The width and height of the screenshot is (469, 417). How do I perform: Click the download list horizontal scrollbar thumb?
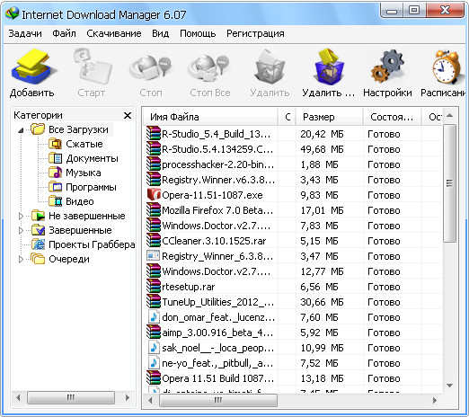(x=218, y=400)
